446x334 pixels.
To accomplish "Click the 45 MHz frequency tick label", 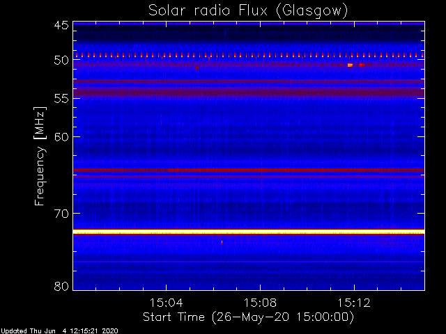I will pos(61,26).
